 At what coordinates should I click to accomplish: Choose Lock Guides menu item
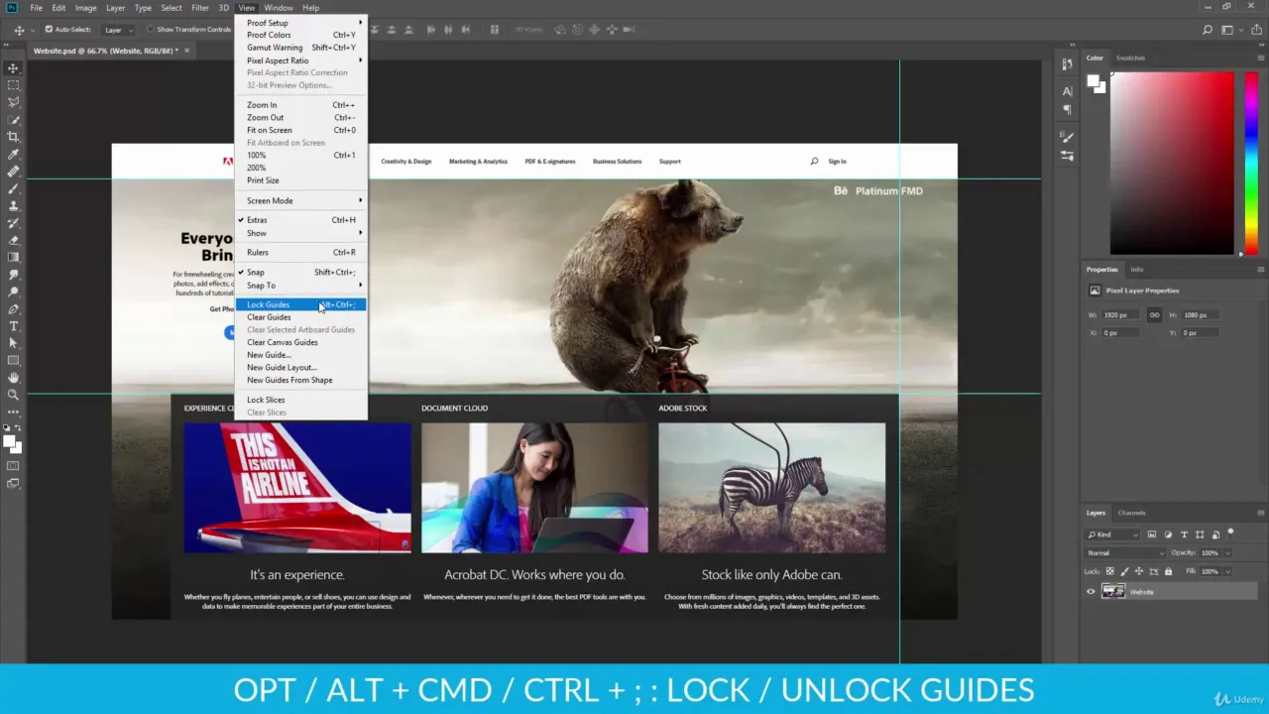[301, 304]
